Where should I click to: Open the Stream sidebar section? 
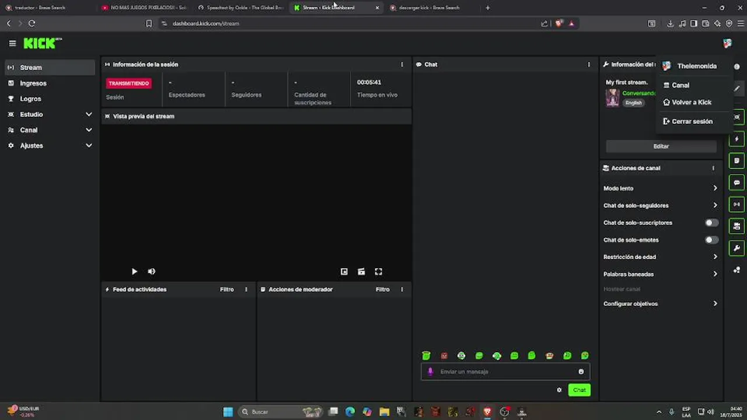coord(50,68)
